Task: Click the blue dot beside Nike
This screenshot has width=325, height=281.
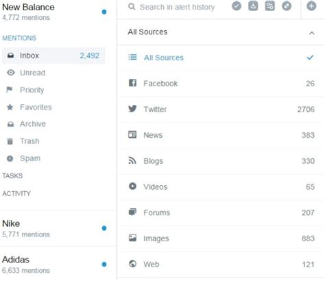Action: pos(104,228)
